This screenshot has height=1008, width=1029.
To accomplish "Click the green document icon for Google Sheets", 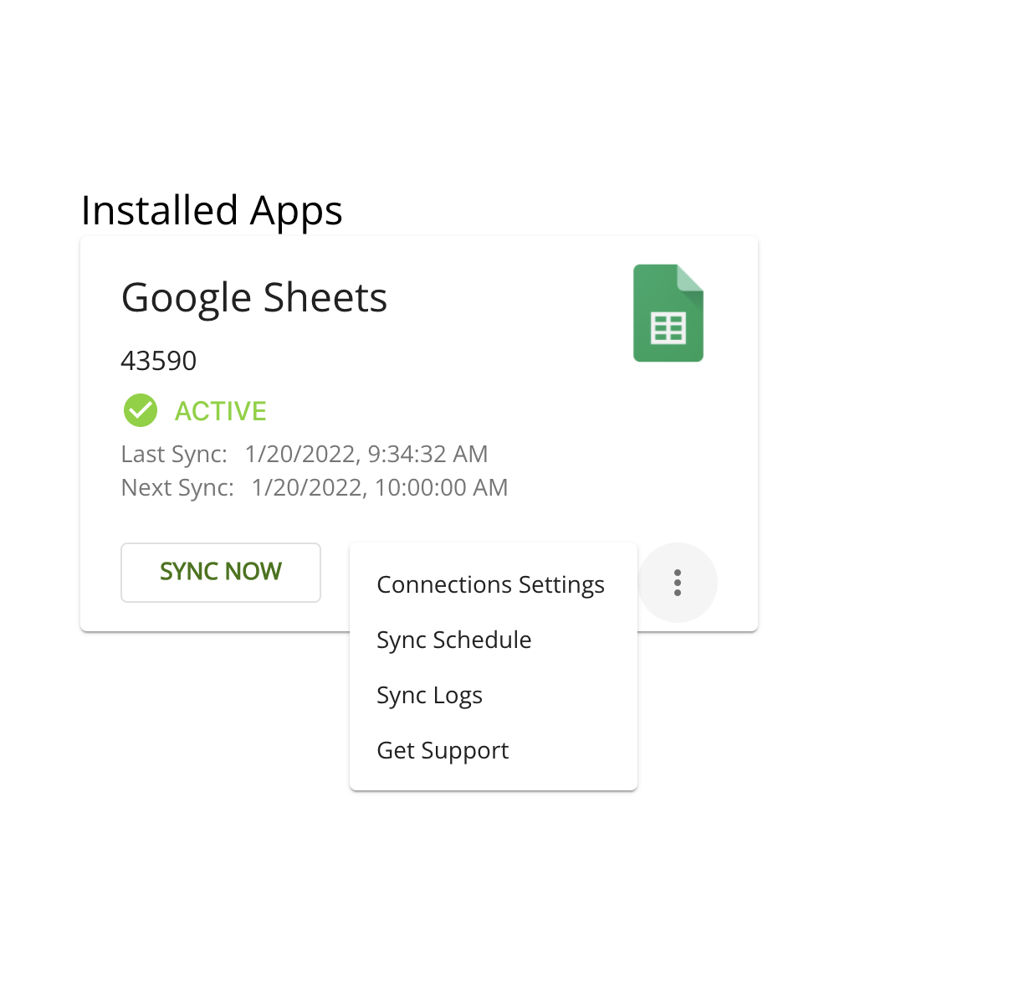I will (x=668, y=313).
